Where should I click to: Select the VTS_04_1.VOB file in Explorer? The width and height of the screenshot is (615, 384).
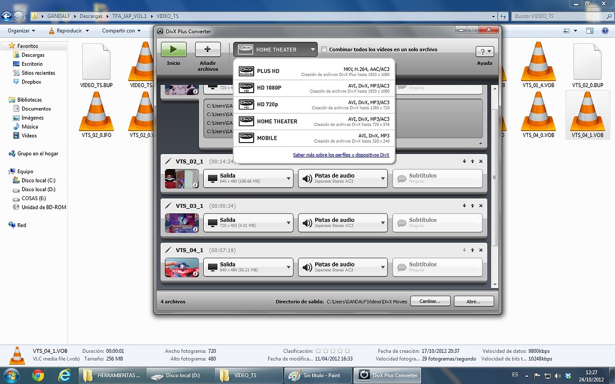(587, 115)
